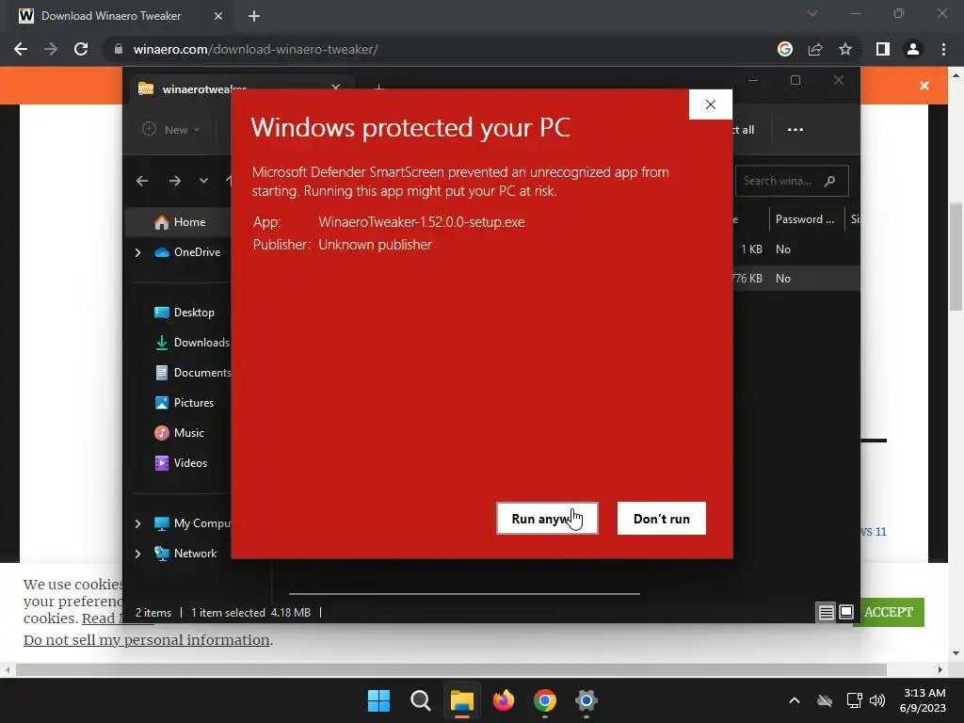Select Home in the Explorer sidebar
This screenshot has height=723, width=964.
(x=180, y=222)
